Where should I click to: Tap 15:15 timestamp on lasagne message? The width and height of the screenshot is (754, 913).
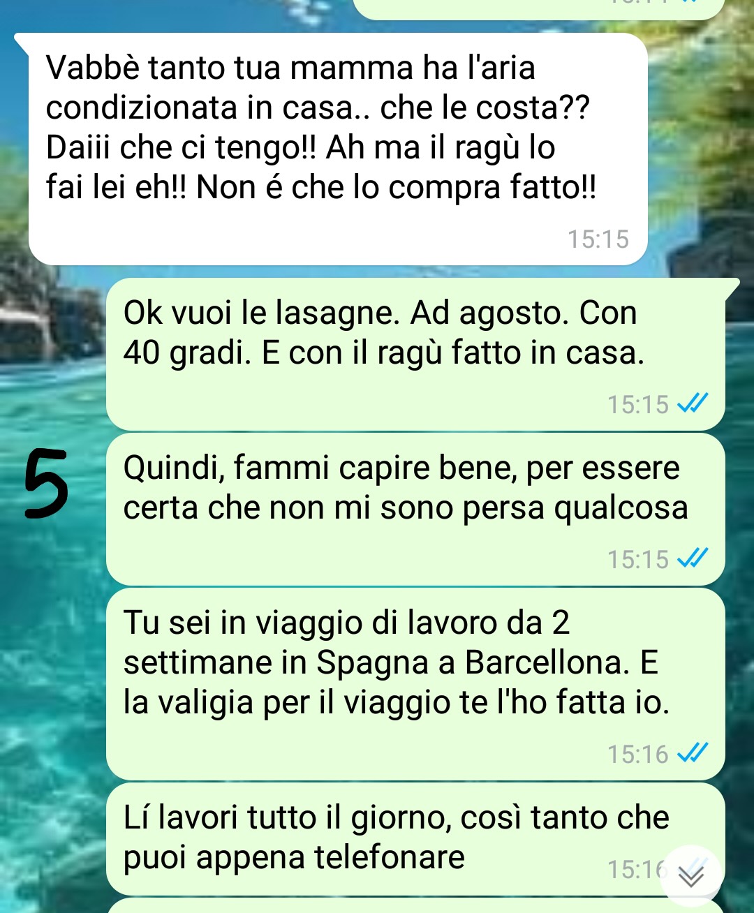tap(637, 404)
